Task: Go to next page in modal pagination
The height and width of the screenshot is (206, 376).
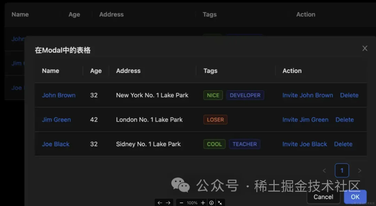Action: pyautogui.click(x=359, y=171)
